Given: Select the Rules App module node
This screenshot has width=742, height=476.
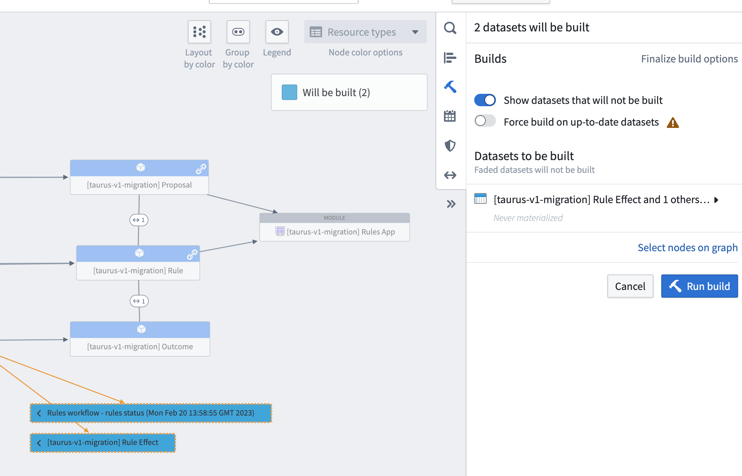Looking at the screenshot, I should point(335,227).
